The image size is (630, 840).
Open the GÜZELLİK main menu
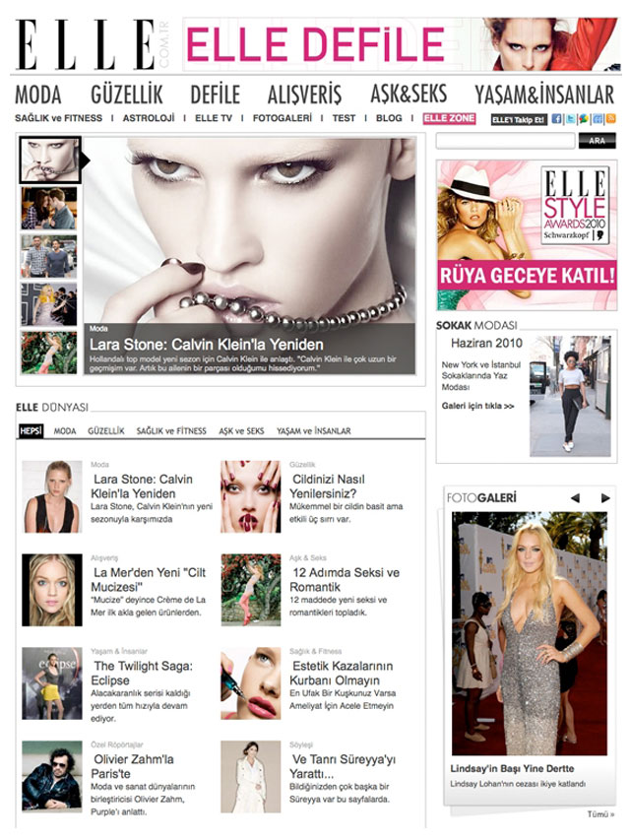(126, 95)
